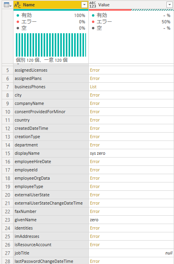Select the givenName value cell zero
Viewport: 174px width, 264px height.
[131, 220]
